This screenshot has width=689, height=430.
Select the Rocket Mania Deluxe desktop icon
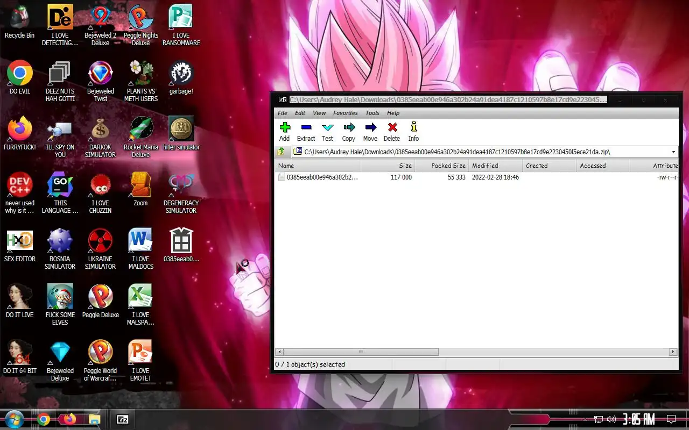(x=140, y=137)
